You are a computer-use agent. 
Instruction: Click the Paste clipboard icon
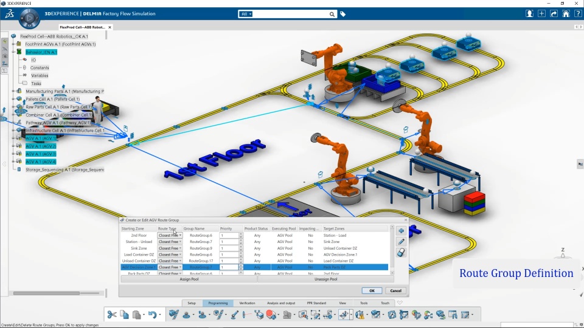pyautogui.click(x=137, y=315)
